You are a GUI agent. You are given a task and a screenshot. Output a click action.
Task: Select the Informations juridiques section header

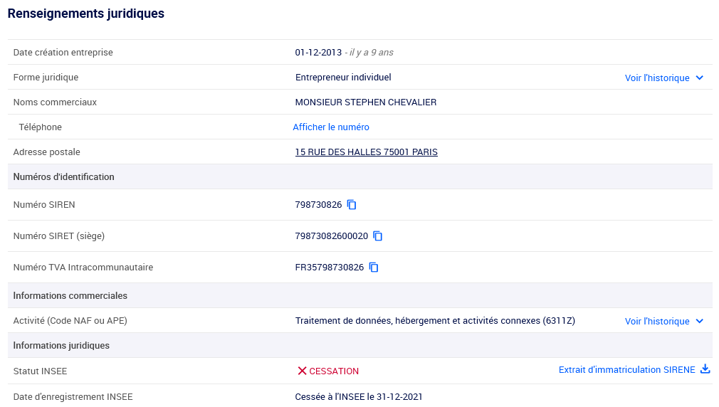[62, 346]
